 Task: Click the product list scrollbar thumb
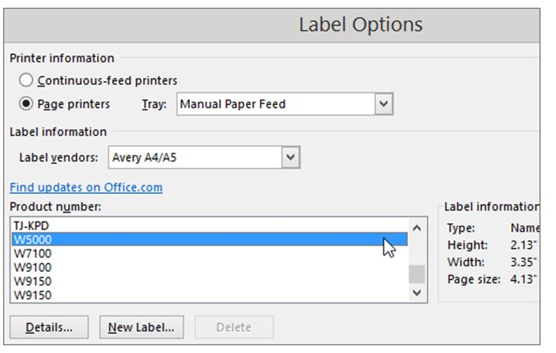[x=417, y=274]
